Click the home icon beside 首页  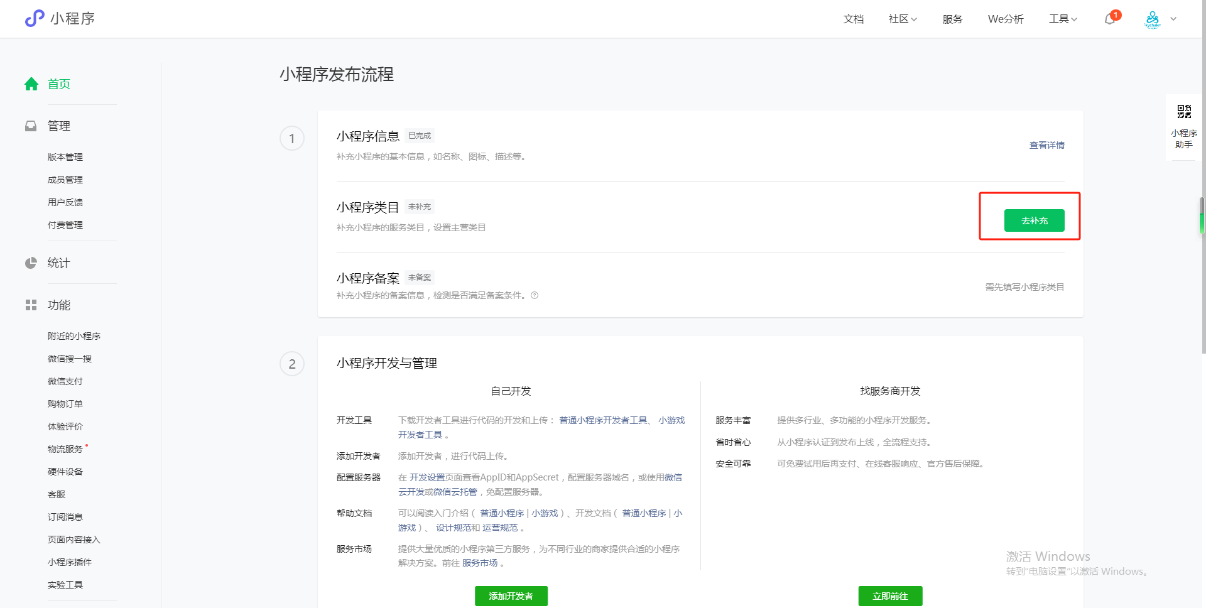(x=31, y=84)
